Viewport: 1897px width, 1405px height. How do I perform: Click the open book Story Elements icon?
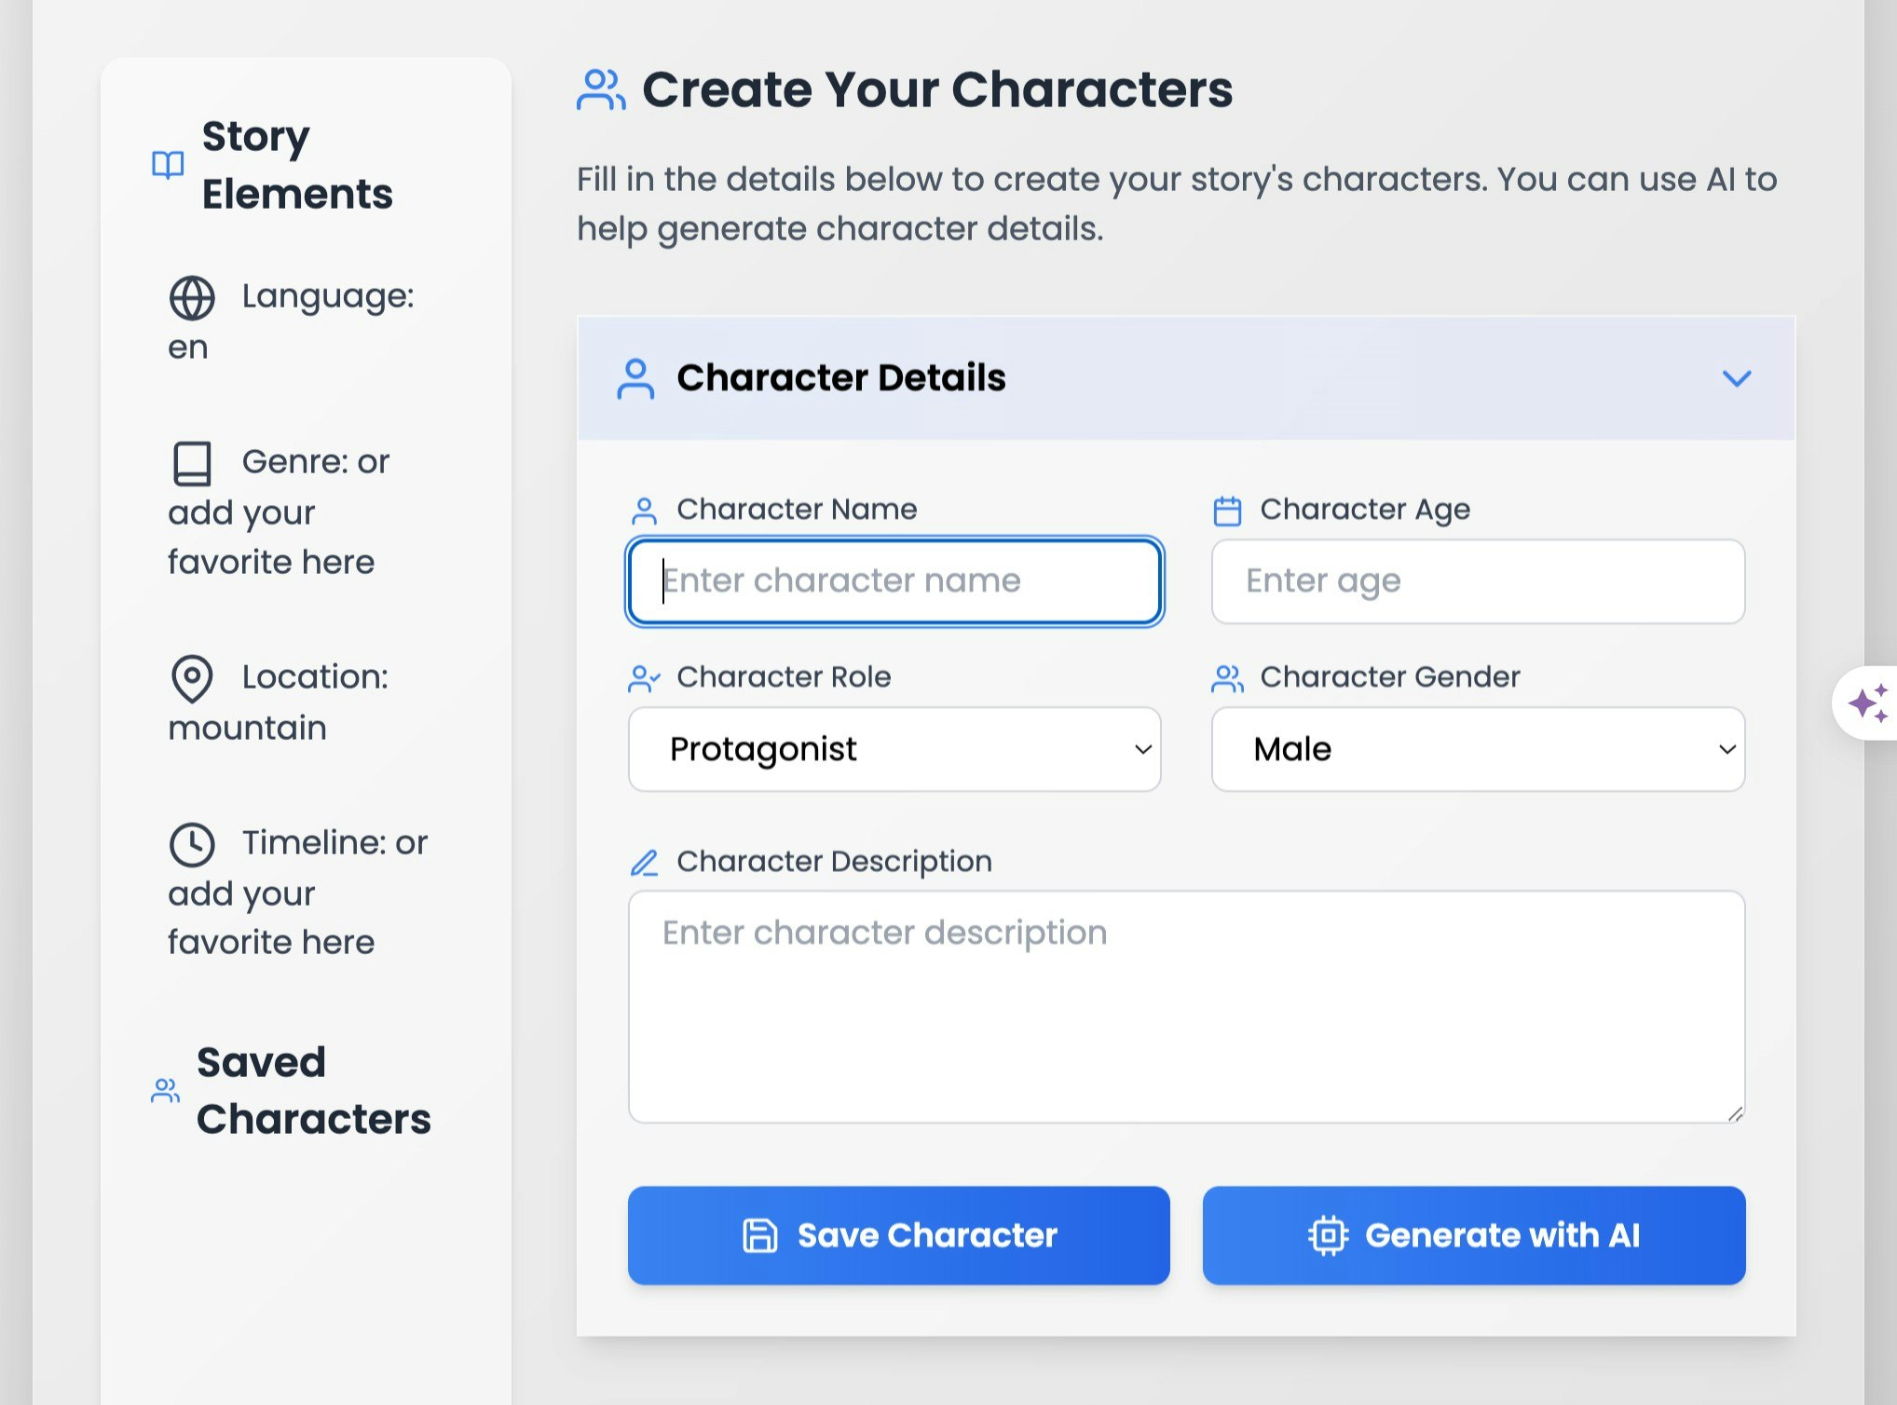(168, 165)
